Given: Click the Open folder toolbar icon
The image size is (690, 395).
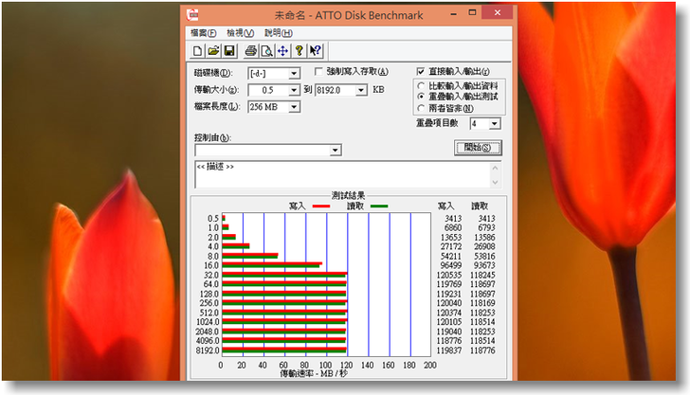Looking at the screenshot, I should point(214,51).
